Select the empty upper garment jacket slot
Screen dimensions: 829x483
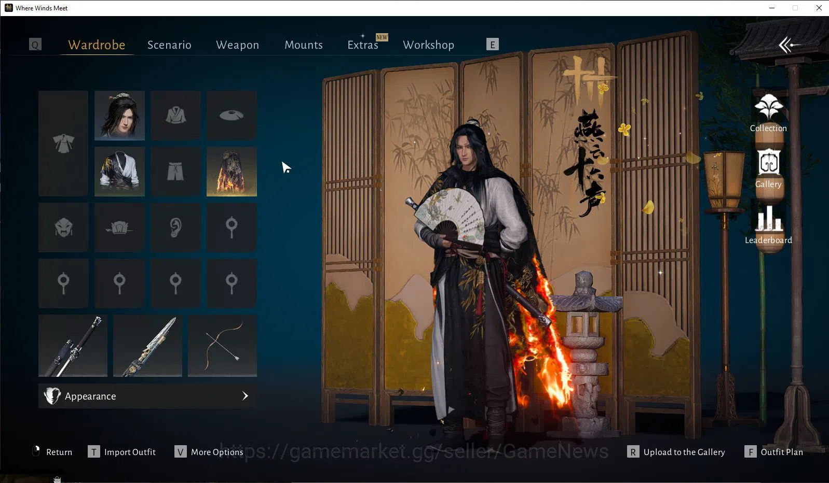[175, 116]
